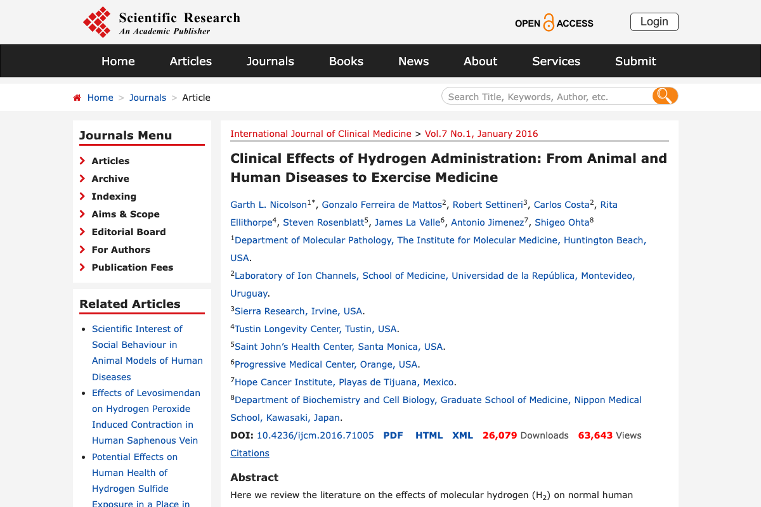Viewport: 761px width, 507px height.
Task: Open the Citations link
Action: point(249,452)
